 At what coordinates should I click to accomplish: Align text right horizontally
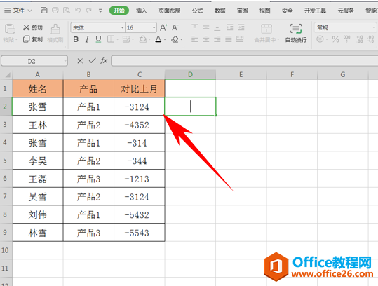pyautogui.click(x=217, y=39)
